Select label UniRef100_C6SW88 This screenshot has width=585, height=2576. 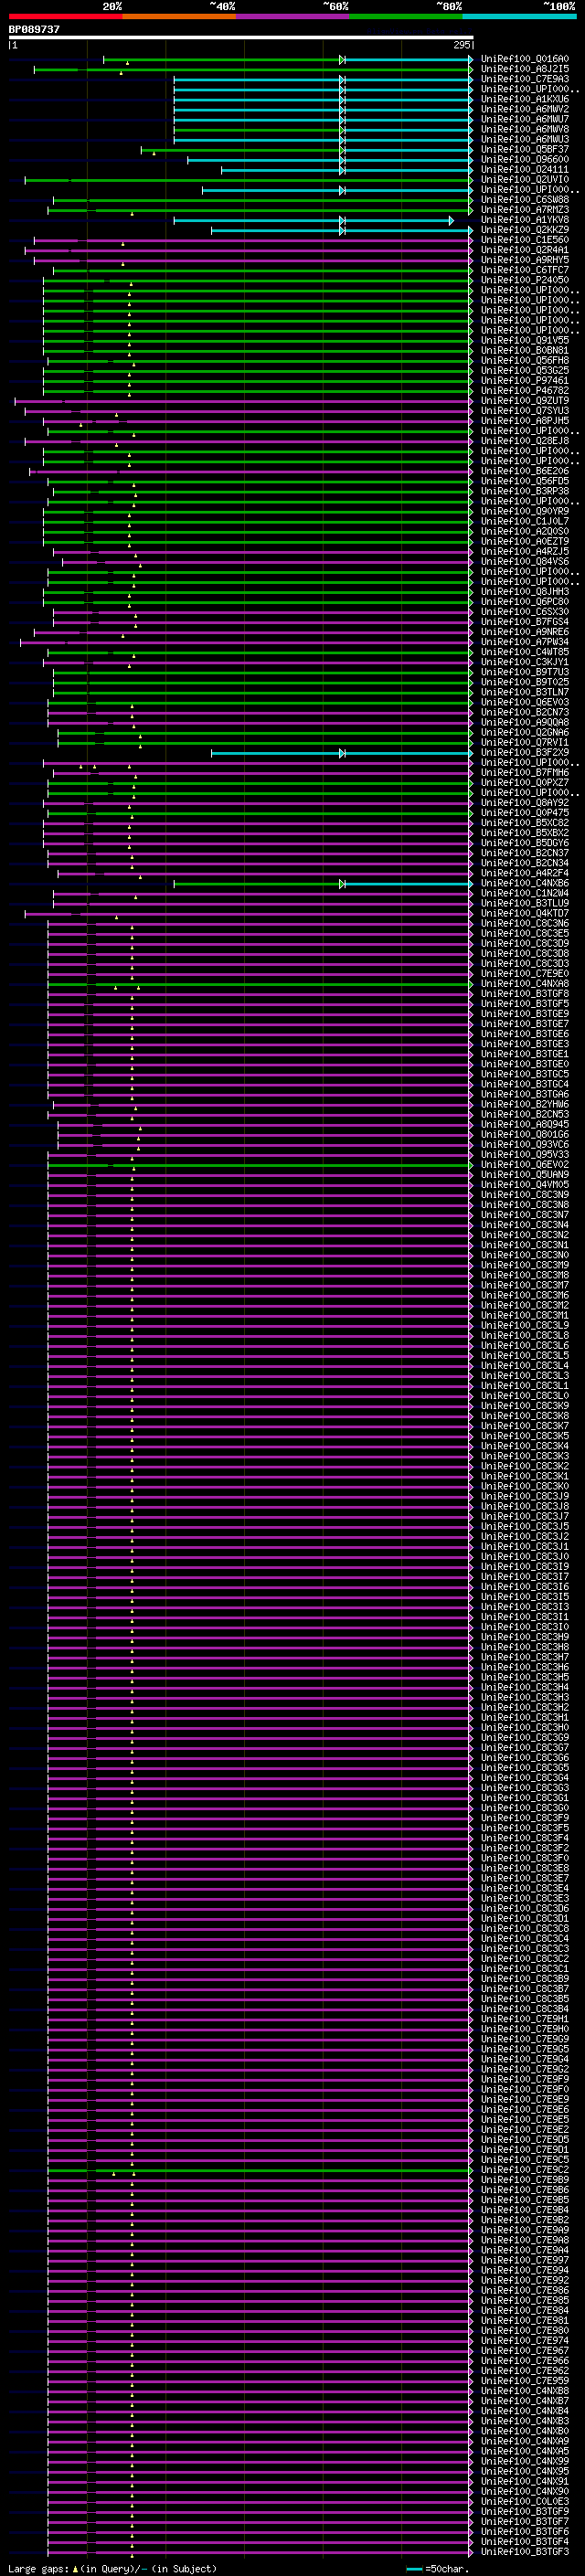click(525, 200)
